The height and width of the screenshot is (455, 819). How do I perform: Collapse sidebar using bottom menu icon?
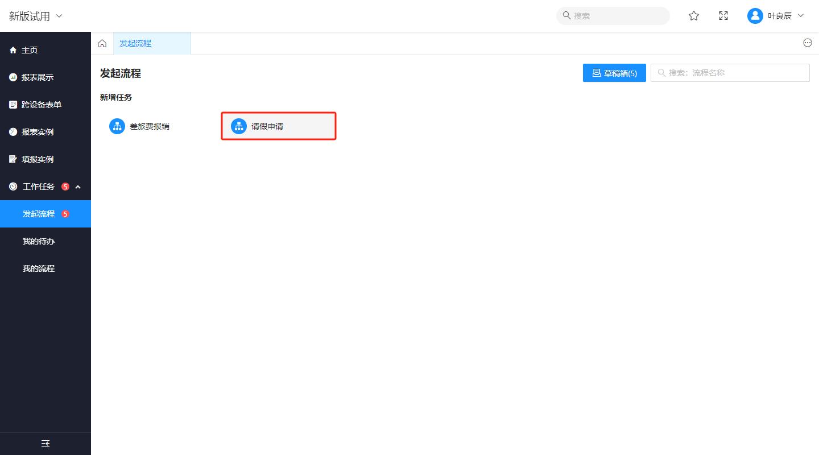(45, 444)
